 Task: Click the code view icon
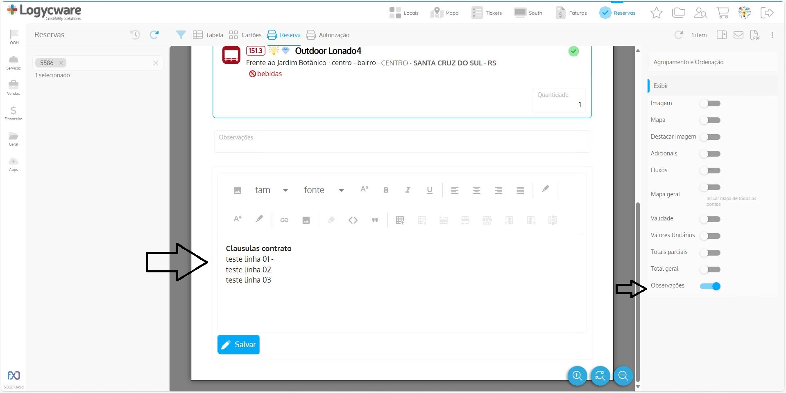tap(353, 220)
